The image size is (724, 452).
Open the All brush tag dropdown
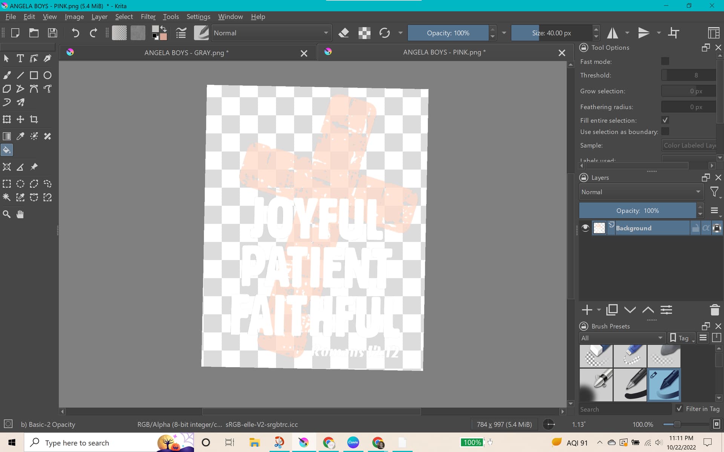pos(622,338)
